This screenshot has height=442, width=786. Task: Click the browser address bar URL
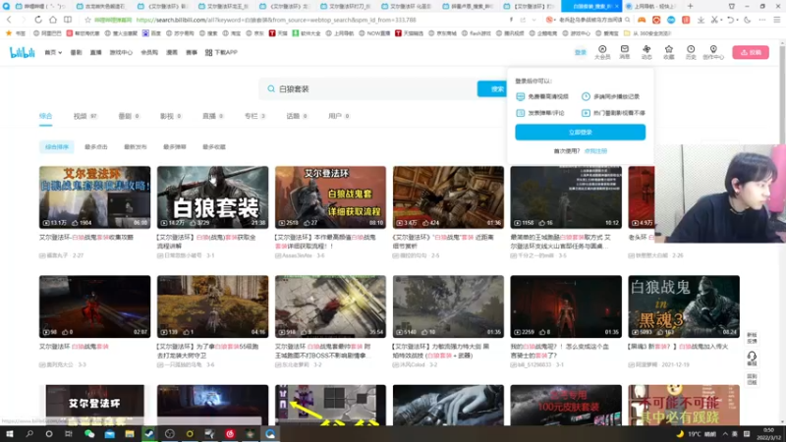pyautogui.click(x=276, y=20)
